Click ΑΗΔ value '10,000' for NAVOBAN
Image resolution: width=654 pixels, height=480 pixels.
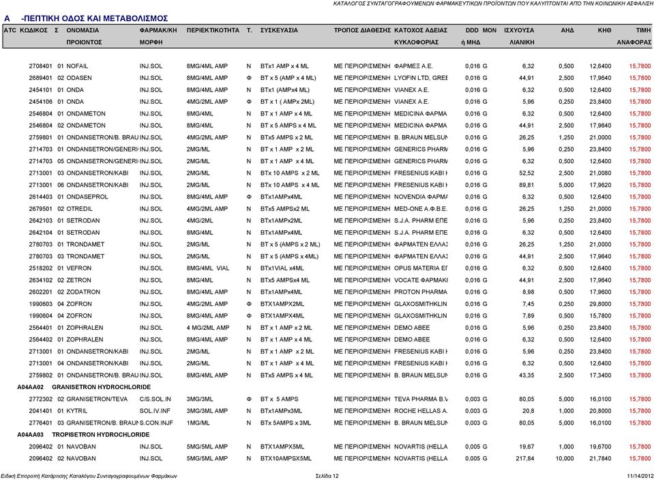[x=565, y=459]
